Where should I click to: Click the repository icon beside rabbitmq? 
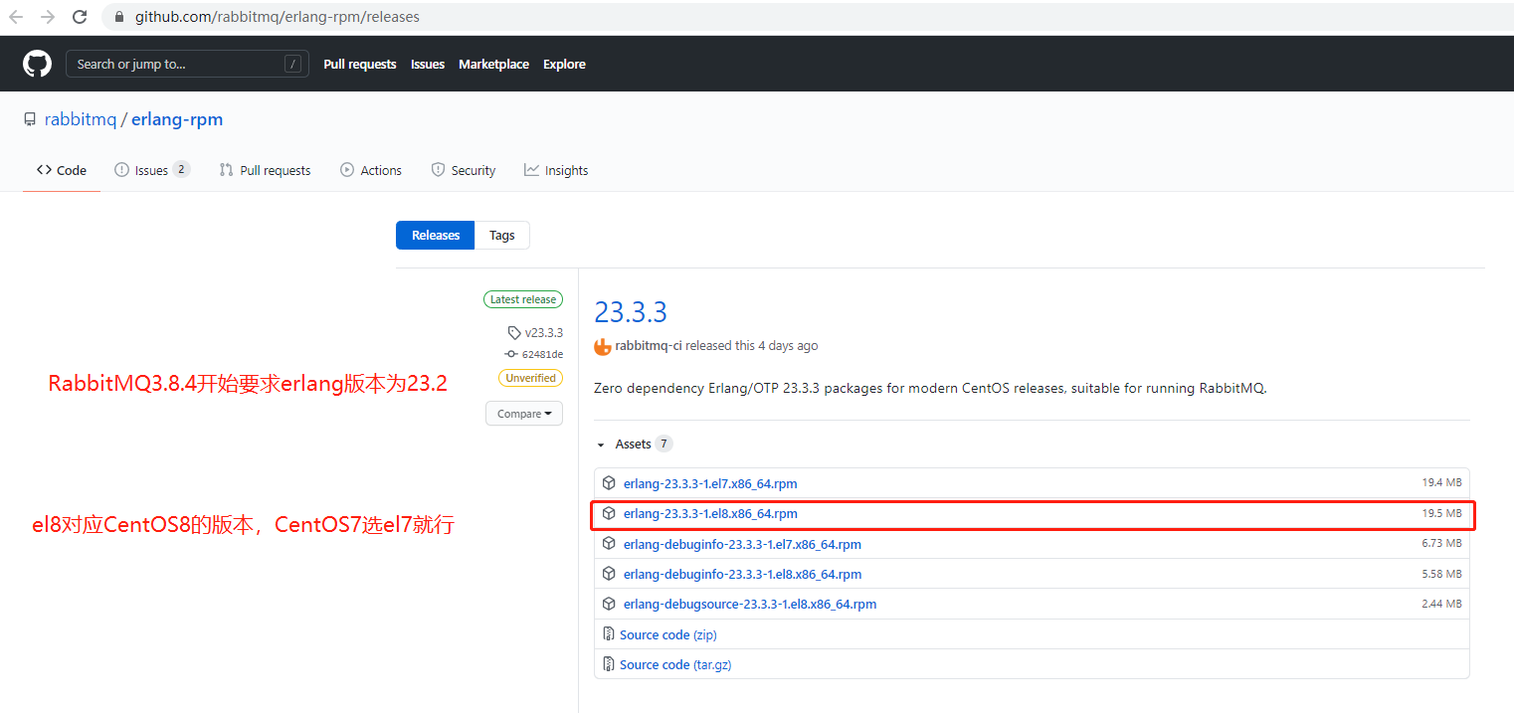pyautogui.click(x=30, y=119)
